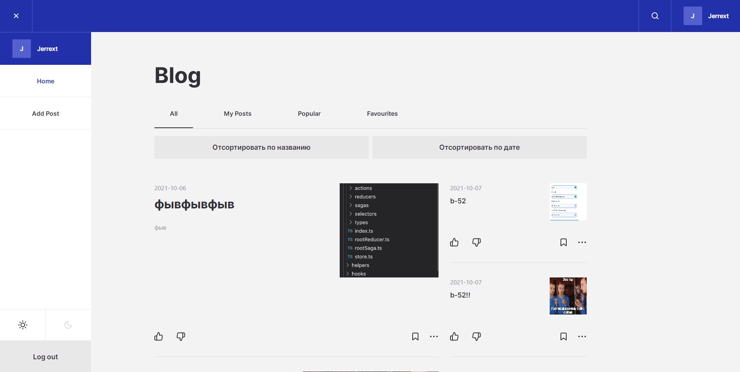Switch to light theme with the sun icon
The height and width of the screenshot is (372, 740).
[x=23, y=325]
